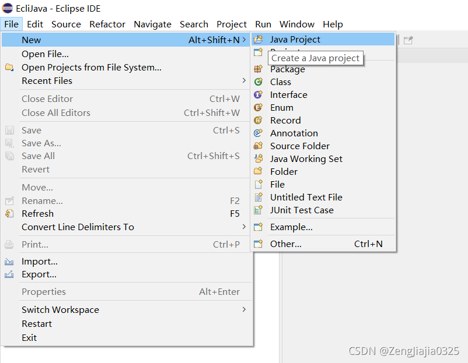The image size is (468, 363).
Task: Click the File icon in the New submenu
Action: click(258, 184)
